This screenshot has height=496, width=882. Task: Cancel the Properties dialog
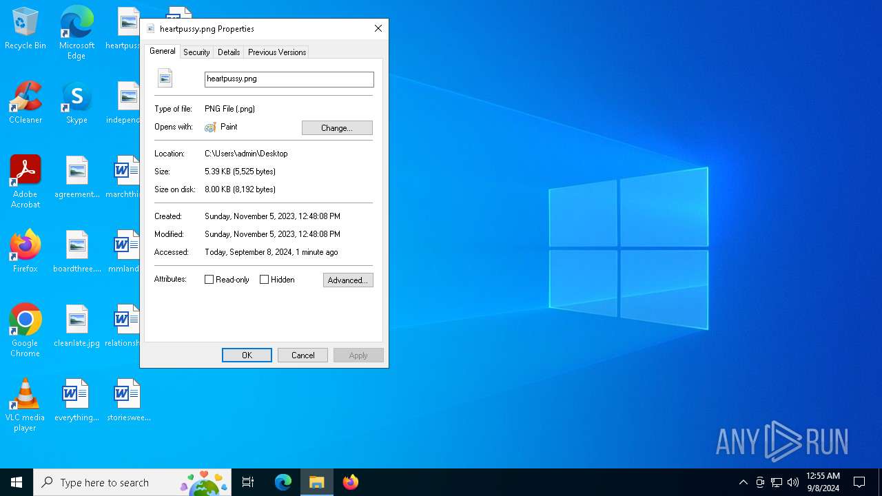pos(302,355)
